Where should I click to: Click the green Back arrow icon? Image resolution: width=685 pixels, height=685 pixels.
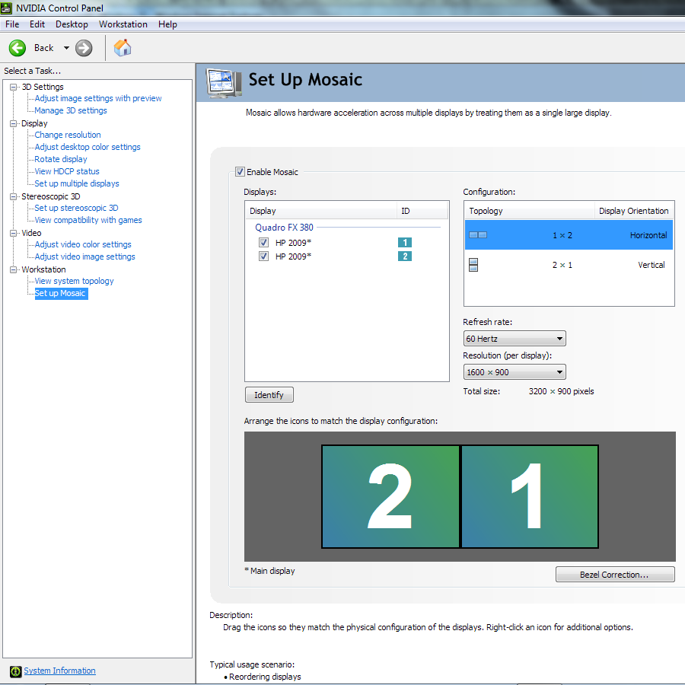tap(18, 48)
